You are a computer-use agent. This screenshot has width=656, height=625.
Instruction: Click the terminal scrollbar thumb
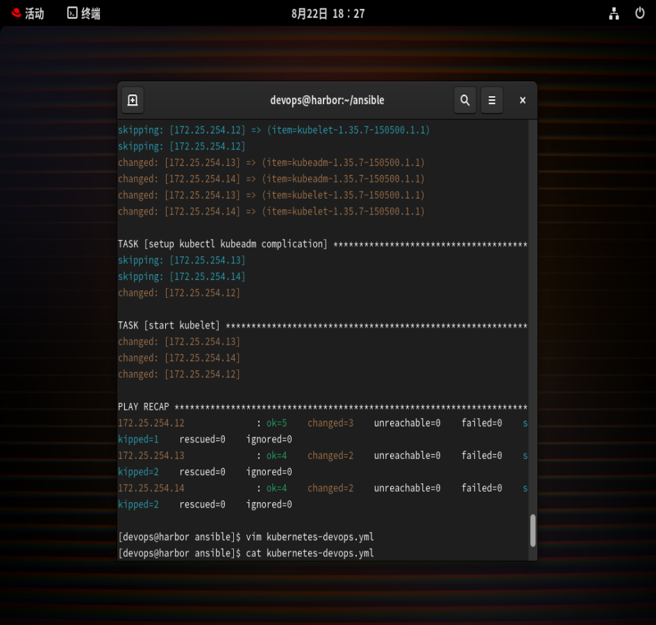532,531
